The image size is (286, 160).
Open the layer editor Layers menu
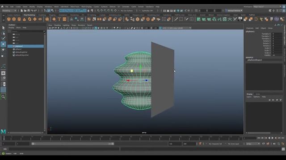pyautogui.click(x=249, y=97)
